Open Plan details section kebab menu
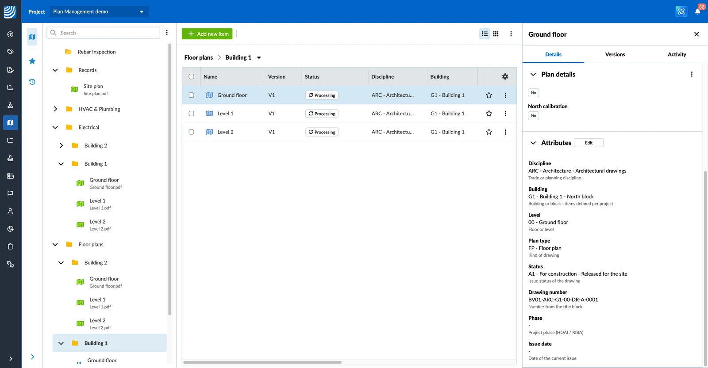Screen dimensions: 708x368 (x=692, y=75)
